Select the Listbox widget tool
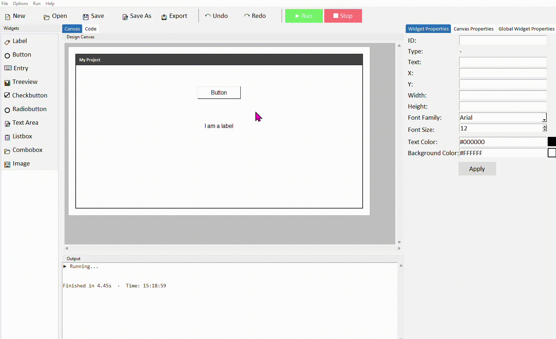The width and height of the screenshot is (556, 339). (23, 136)
